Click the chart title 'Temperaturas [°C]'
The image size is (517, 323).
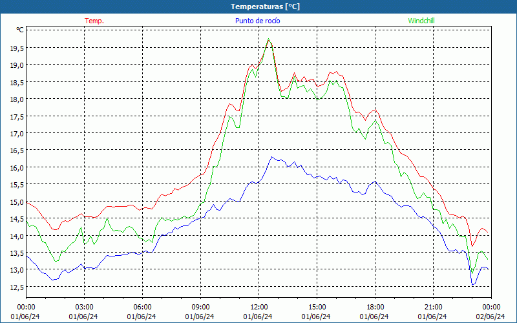265,6
